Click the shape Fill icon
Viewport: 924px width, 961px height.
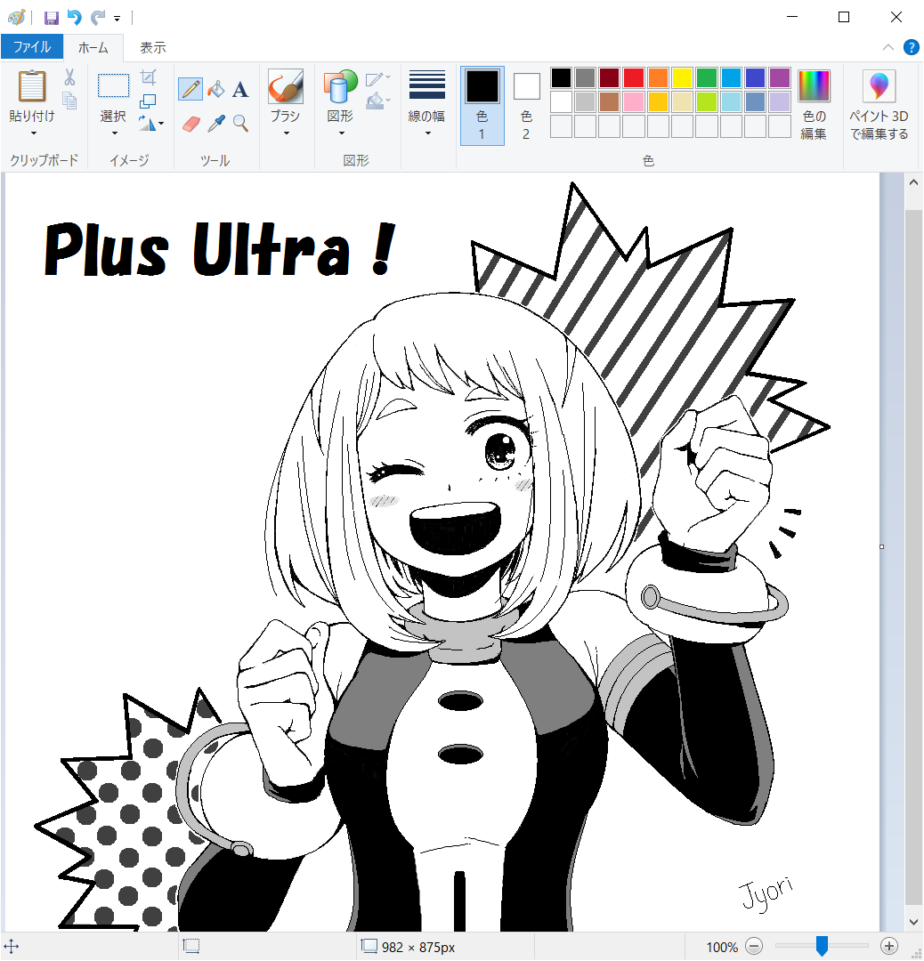coord(374,101)
